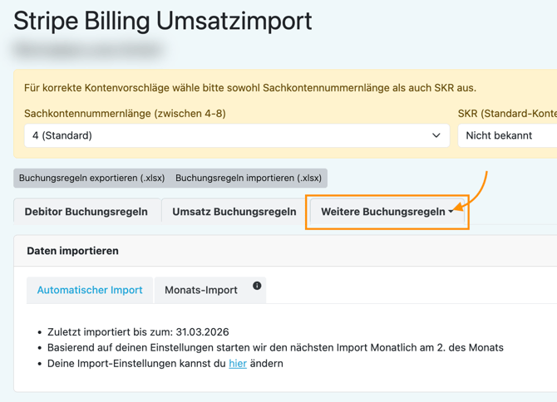Follow the 'hier' link for import settings
The width and height of the screenshot is (557, 402).
(238, 363)
